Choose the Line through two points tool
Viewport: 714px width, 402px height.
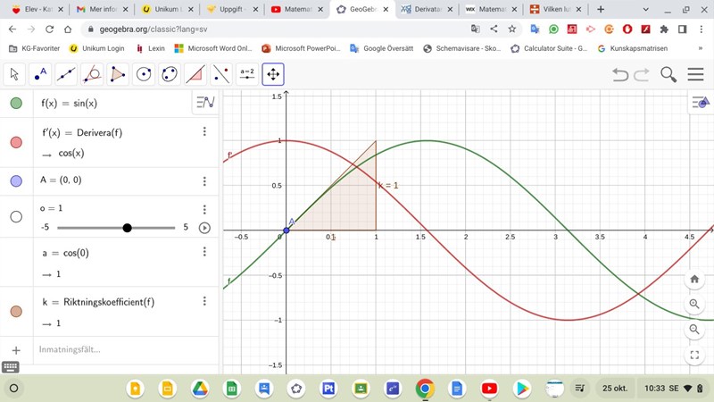66,74
